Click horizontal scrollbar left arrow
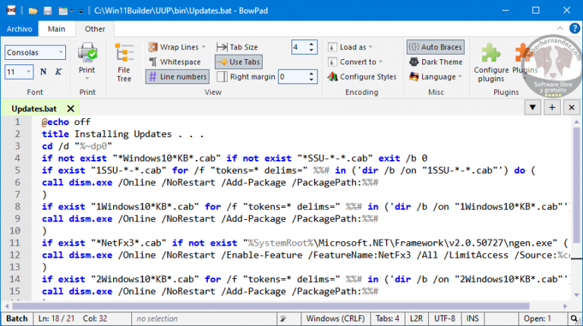The width and height of the screenshot is (583, 326). [7, 306]
